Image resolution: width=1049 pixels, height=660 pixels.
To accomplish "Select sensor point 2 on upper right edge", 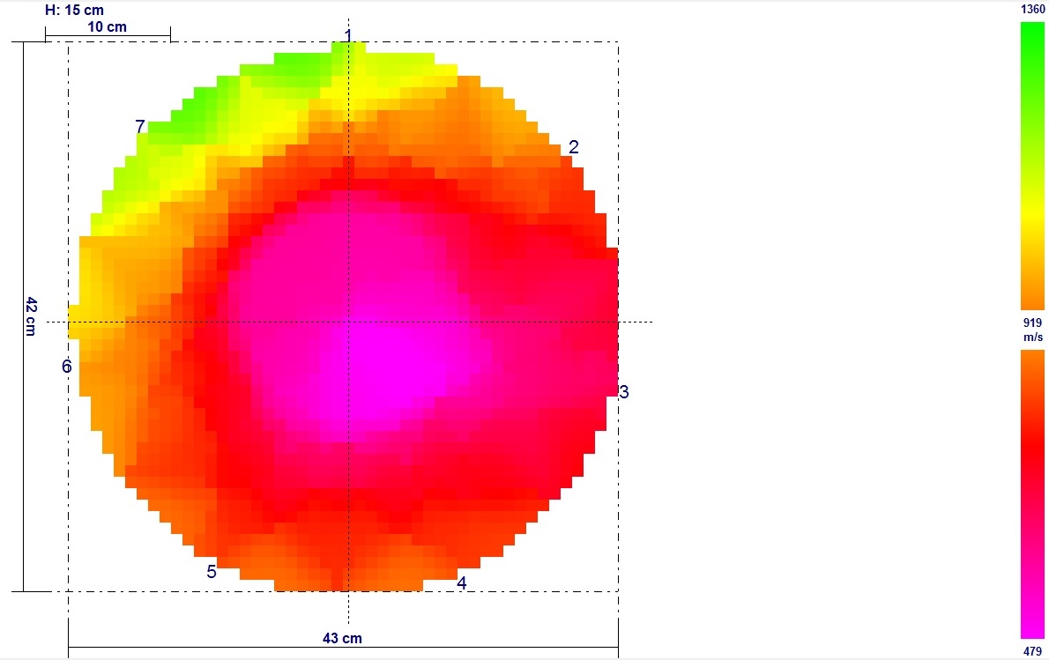I will click(x=573, y=147).
